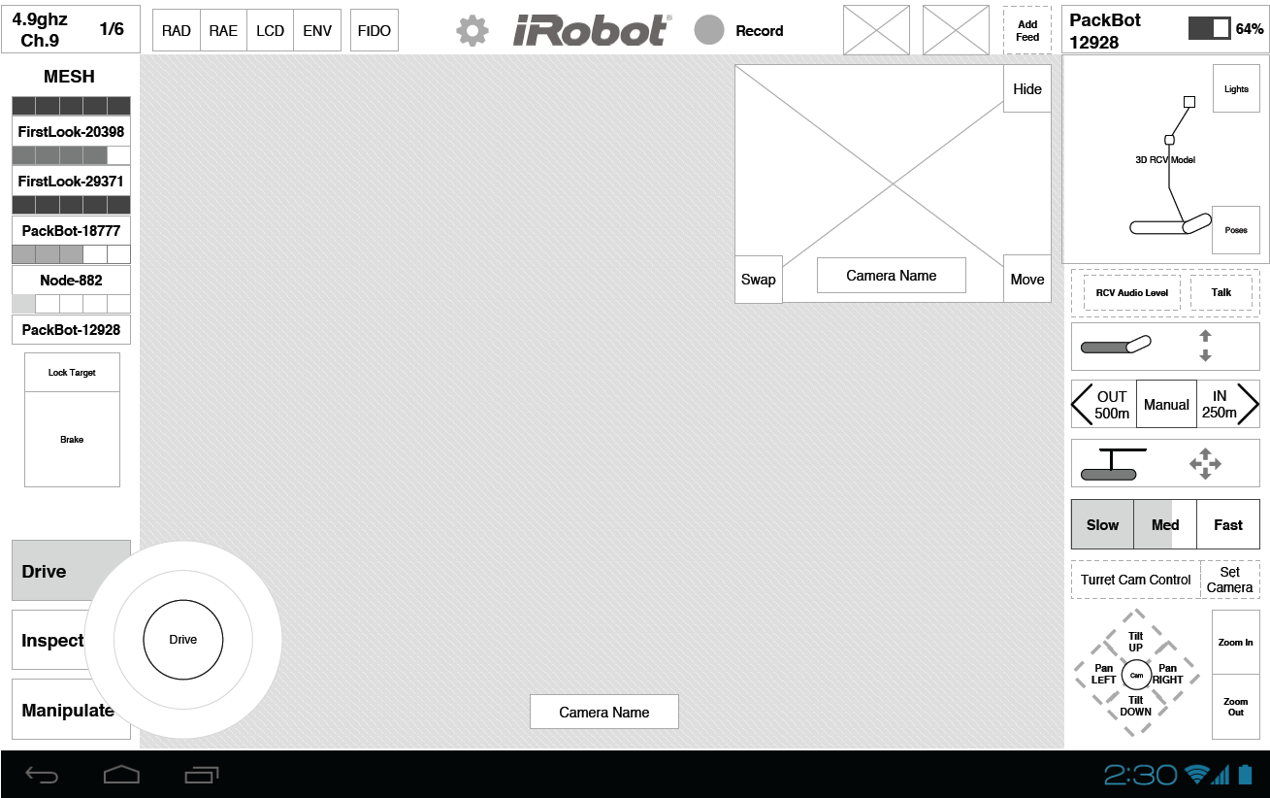The image size is (1270, 798).
Task: Open the RAE sensor tab
Action: click(223, 31)
